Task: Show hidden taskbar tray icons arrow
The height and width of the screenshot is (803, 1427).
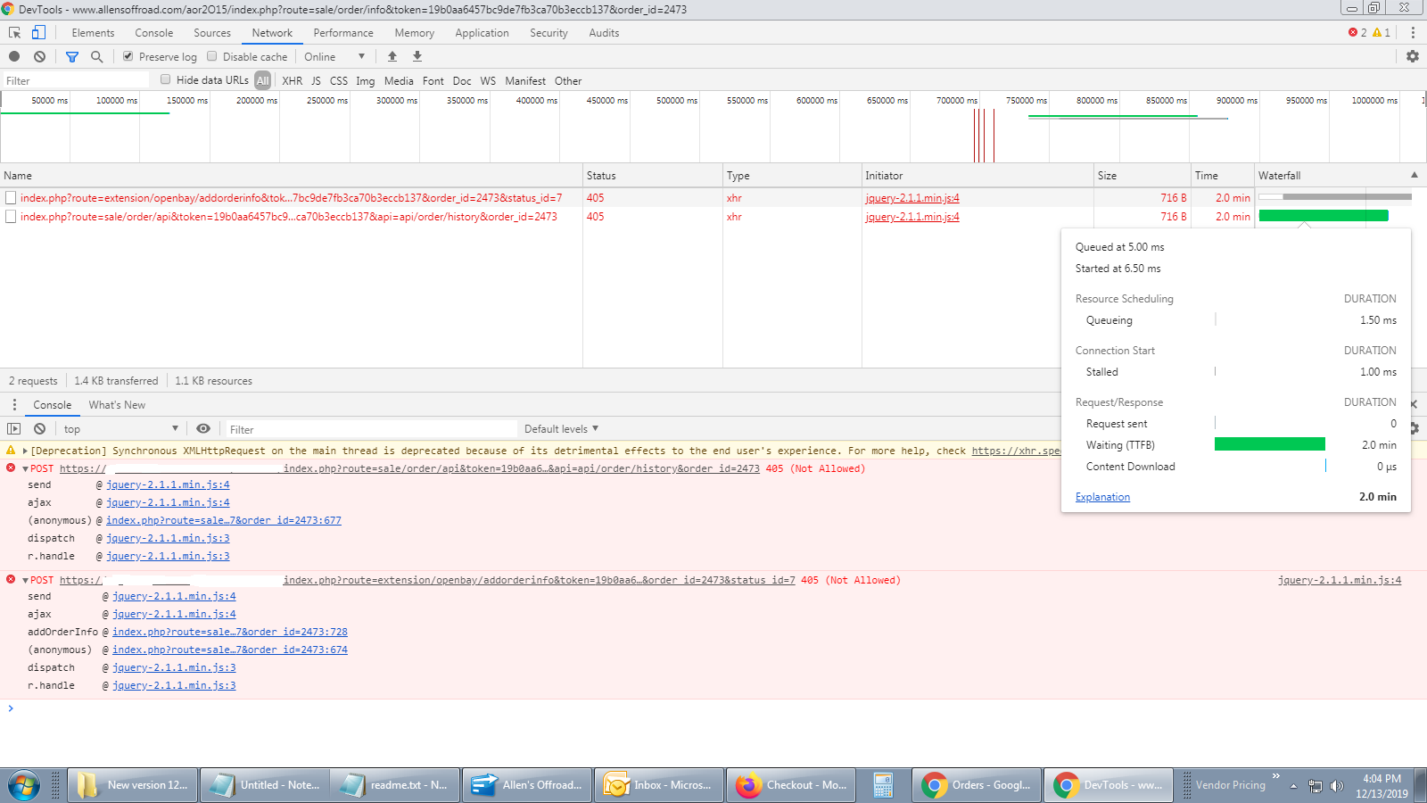Action: [x=1293, y=786]
